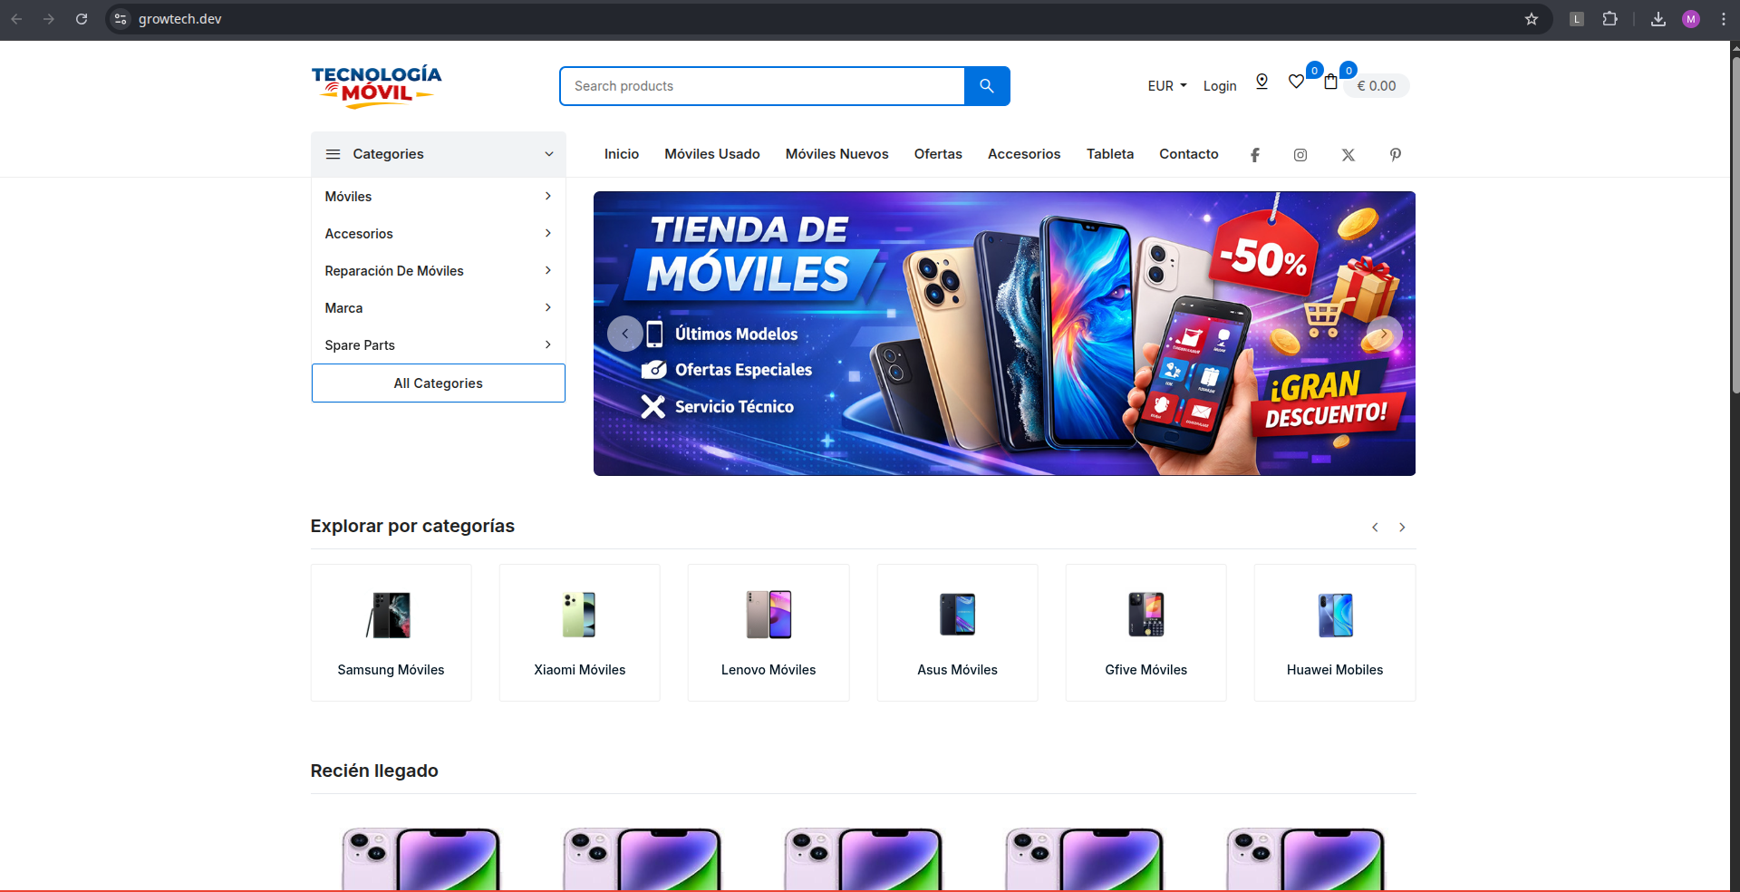Open the Asus Móviles category card

point(958,633)
